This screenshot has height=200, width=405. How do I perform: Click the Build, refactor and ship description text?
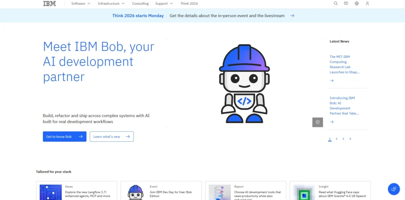[96, 119]
